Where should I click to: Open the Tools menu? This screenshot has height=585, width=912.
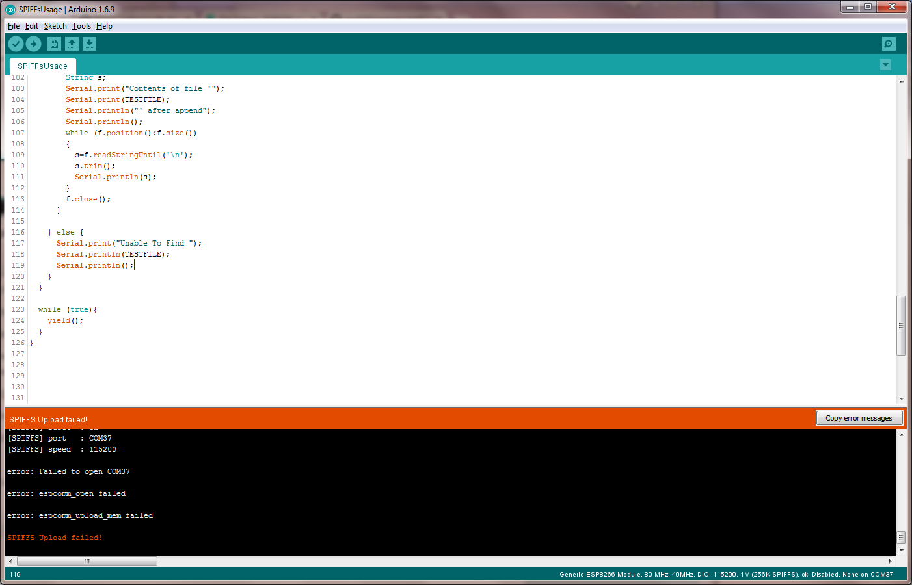(81, 26)
